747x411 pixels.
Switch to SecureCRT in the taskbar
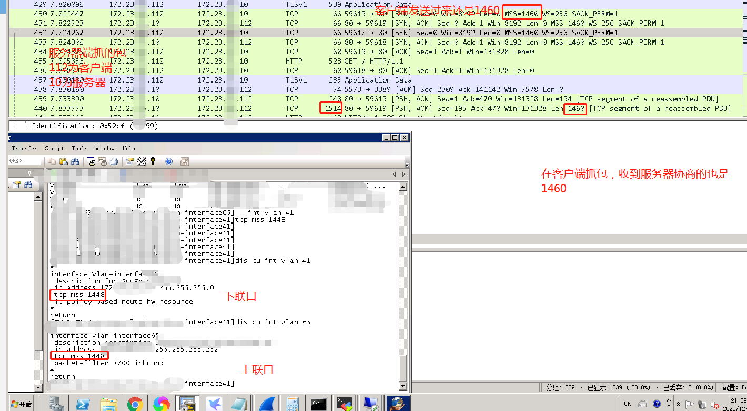(188, 404)
